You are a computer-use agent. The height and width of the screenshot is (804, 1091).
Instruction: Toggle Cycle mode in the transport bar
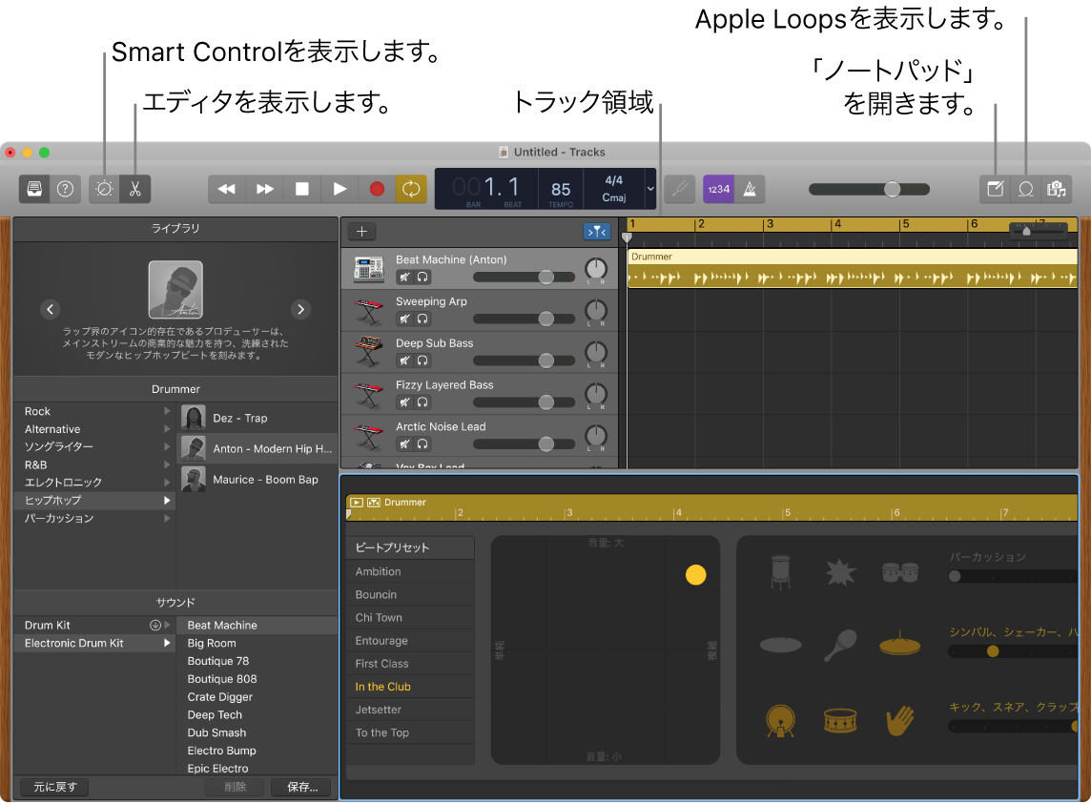tap(411, 189)
